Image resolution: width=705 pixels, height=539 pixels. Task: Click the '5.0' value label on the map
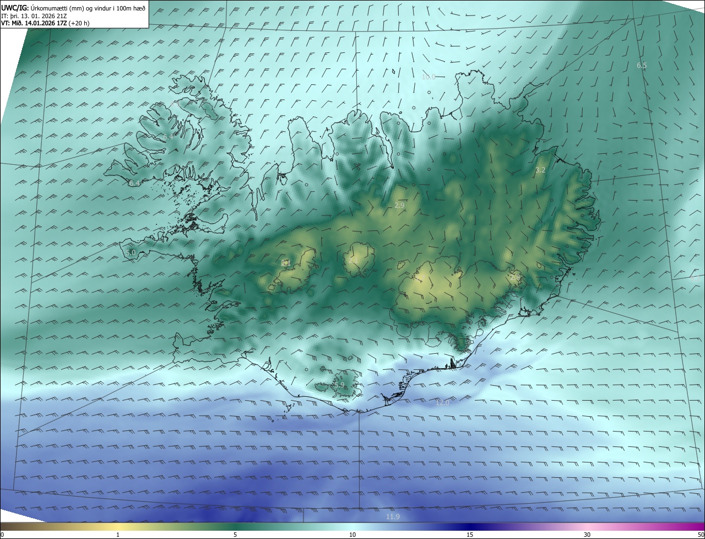[x=131, y=252]
